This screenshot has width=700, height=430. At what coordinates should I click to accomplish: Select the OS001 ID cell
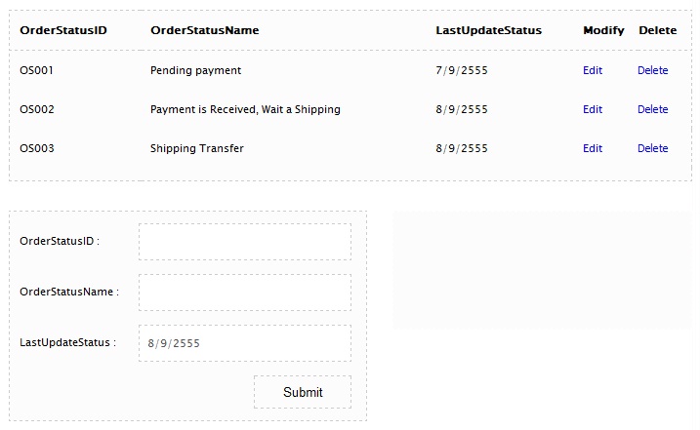click(x=37, y=70)
